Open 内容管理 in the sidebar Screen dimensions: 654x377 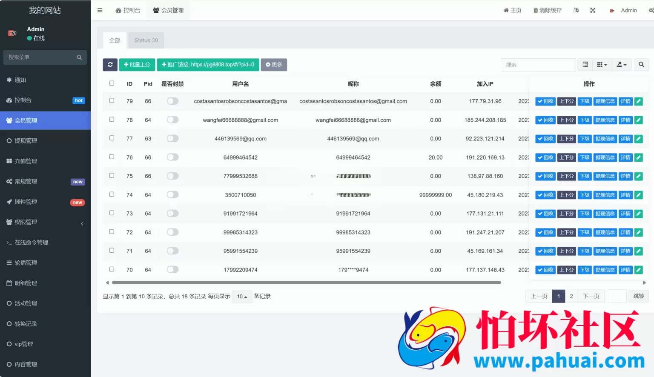tap(45, 365)
